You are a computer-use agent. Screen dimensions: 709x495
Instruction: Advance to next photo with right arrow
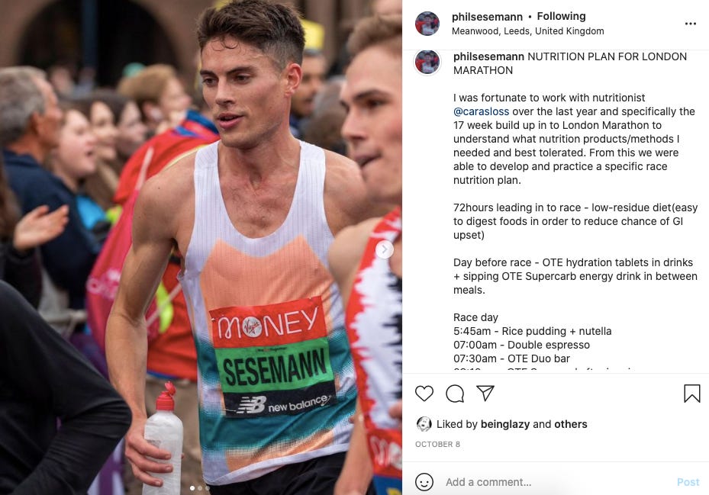coord(385,249)
